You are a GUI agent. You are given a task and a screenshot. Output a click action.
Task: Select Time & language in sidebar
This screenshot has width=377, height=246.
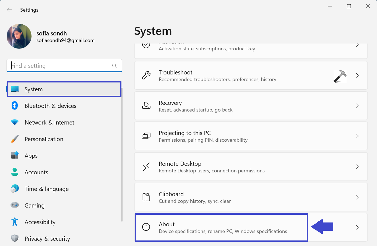[x=46, y=189]
